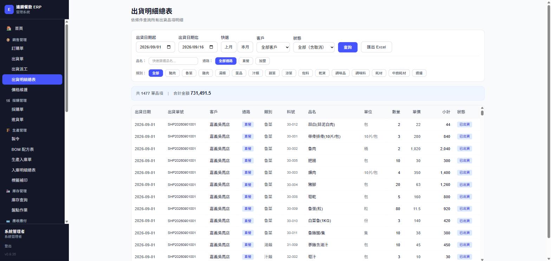Toggle 直營 channel filter chip
This screenshot has height=261, width=551.
point(246,61)
